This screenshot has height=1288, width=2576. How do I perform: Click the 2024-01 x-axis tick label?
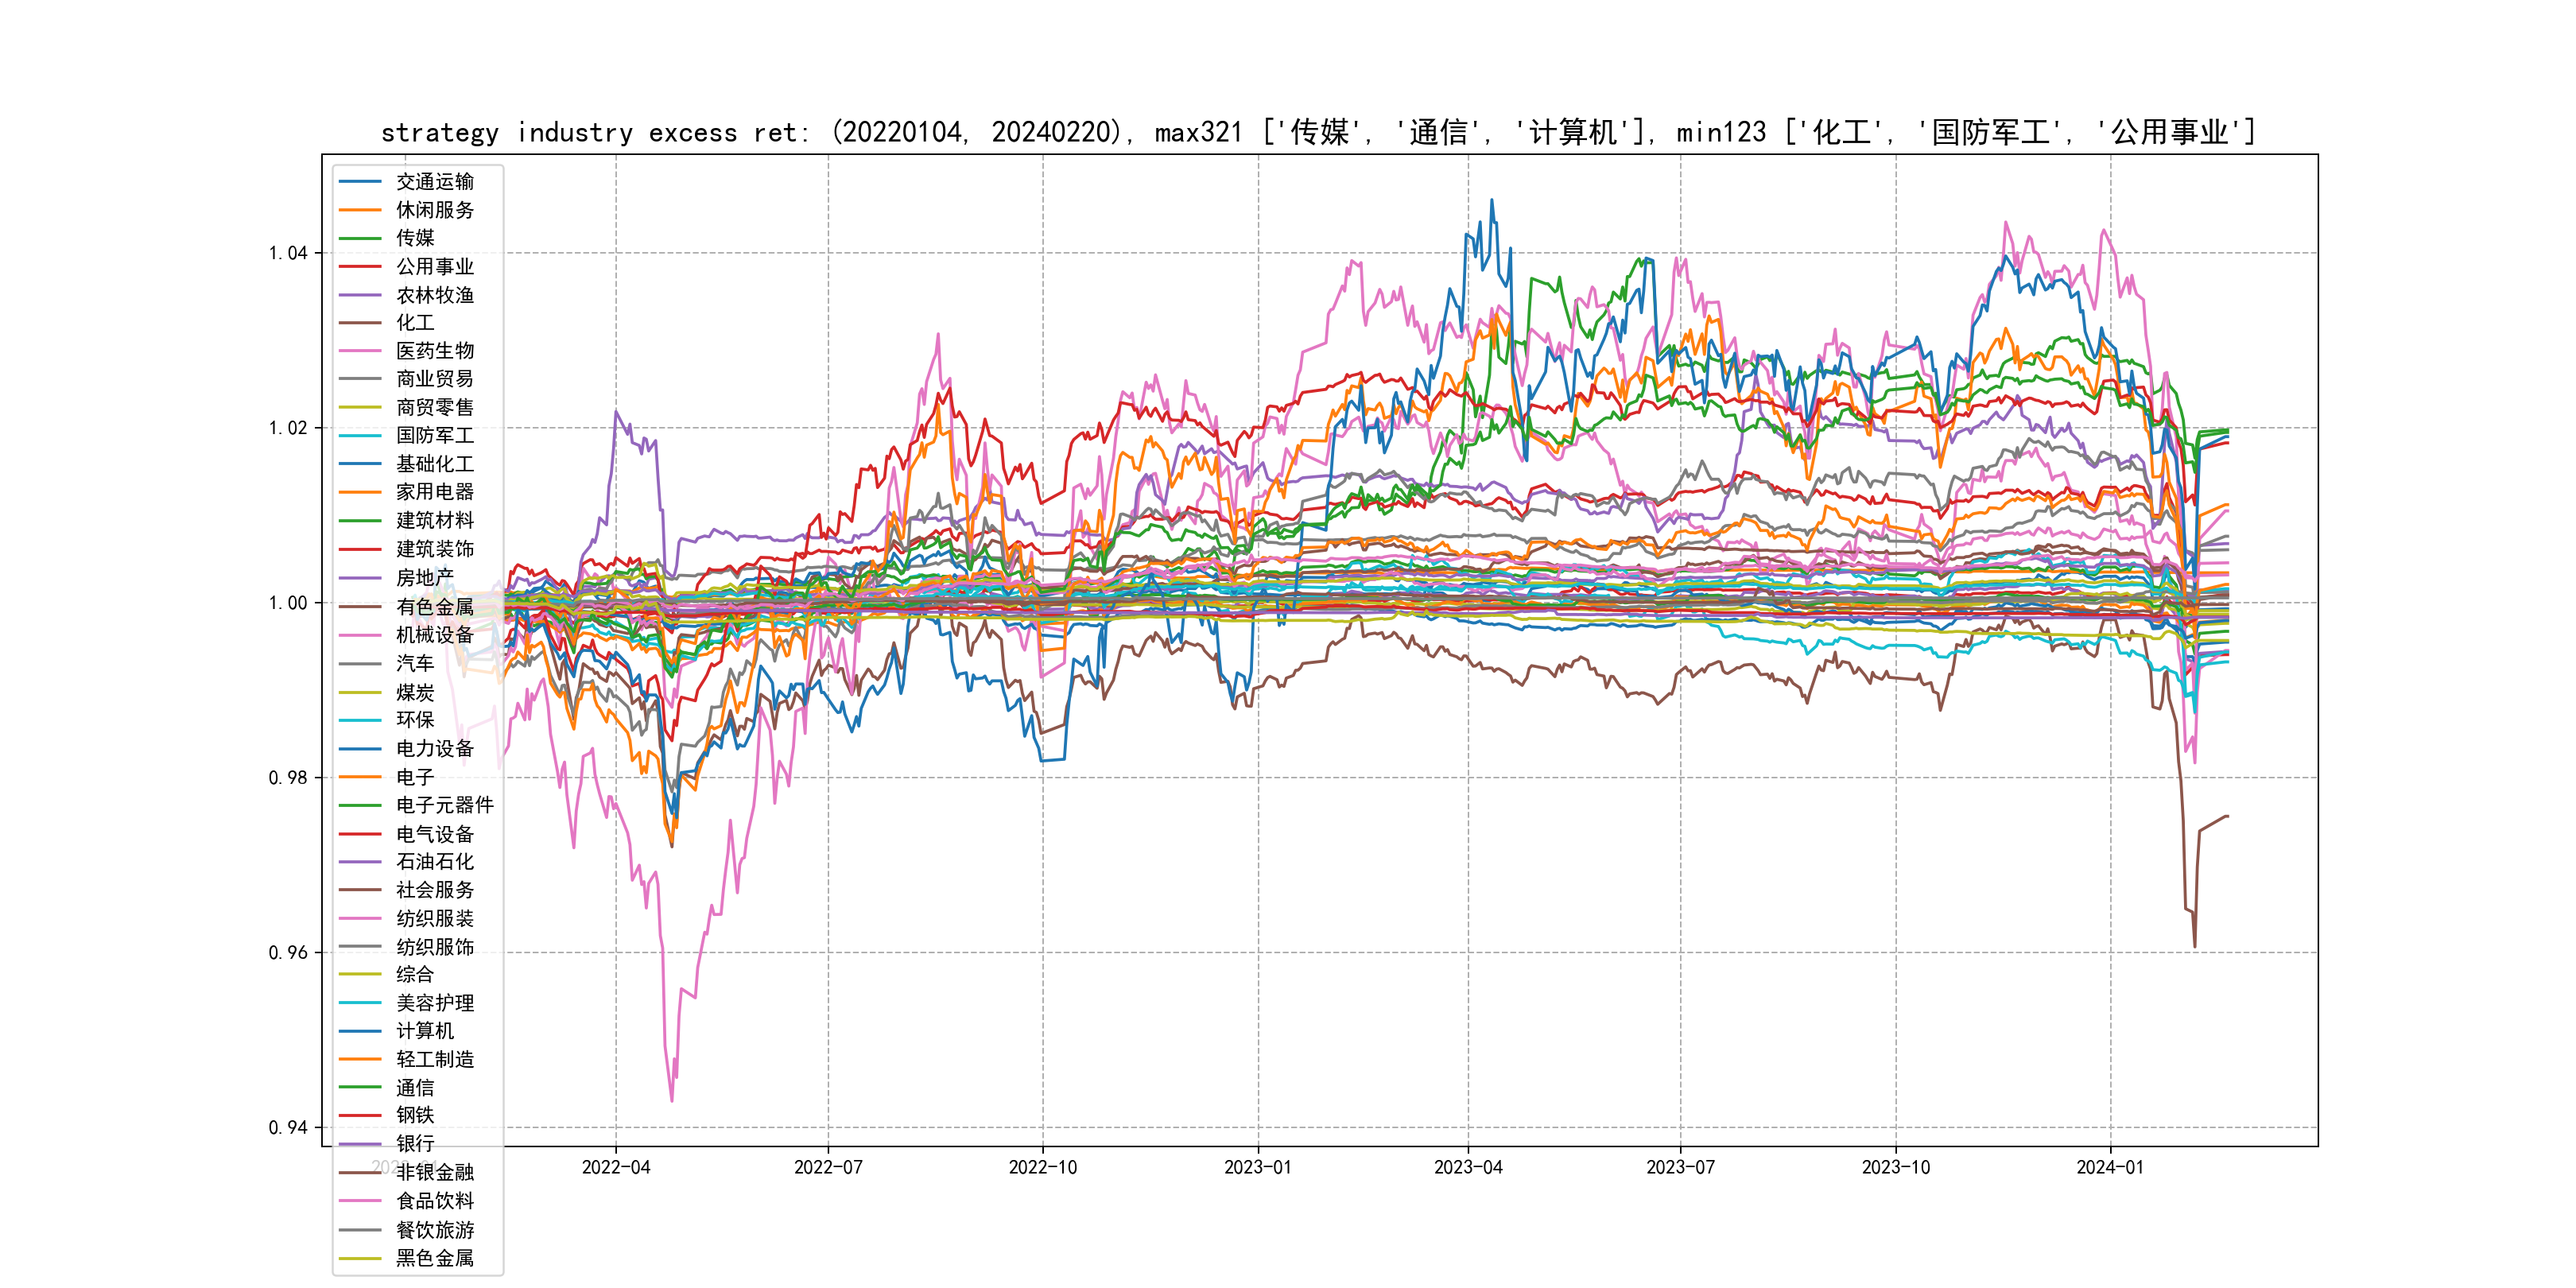coord(2110,1168)
